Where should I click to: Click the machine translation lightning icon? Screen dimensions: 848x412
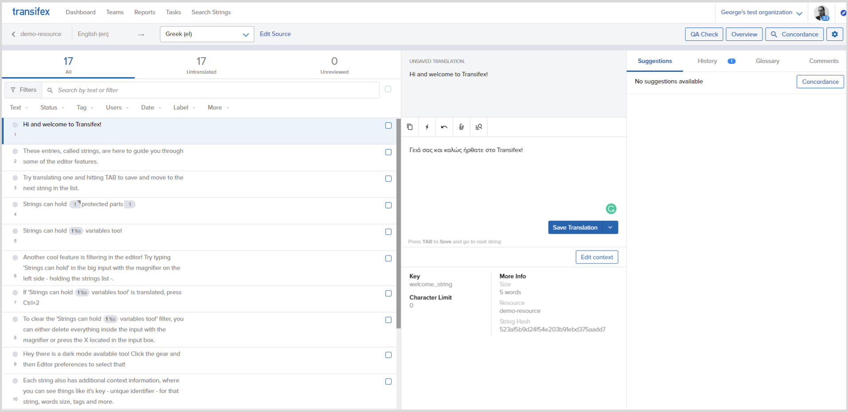[427, 127]
